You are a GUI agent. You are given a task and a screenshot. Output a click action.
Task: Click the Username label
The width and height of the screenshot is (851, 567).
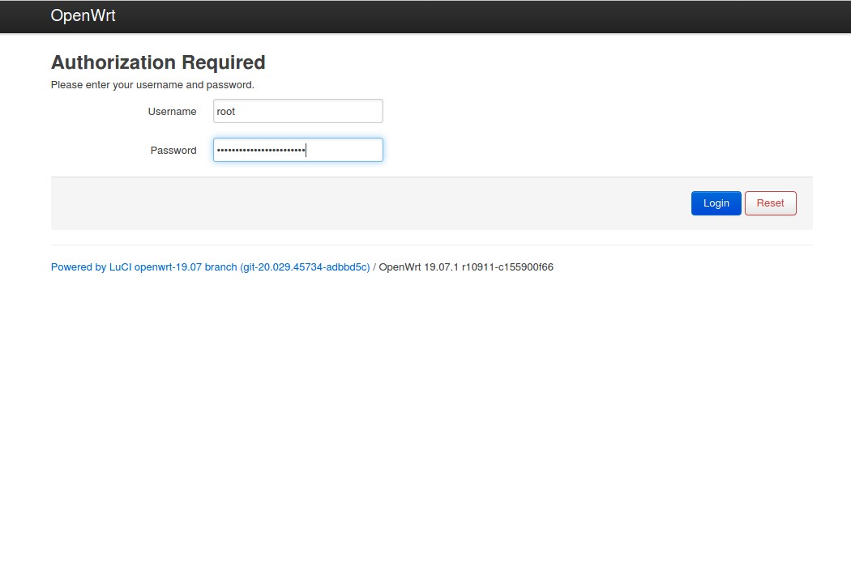click(172, 111)
